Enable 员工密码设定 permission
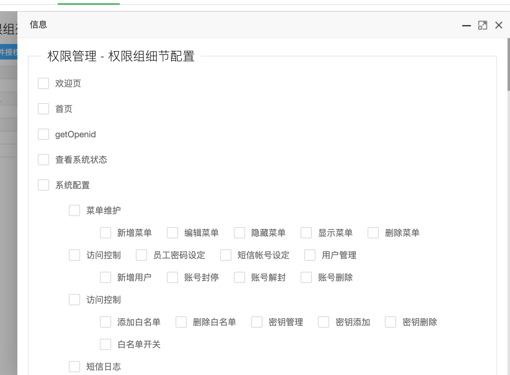Viewport: 510px width, 375px height. click(141, 255)
